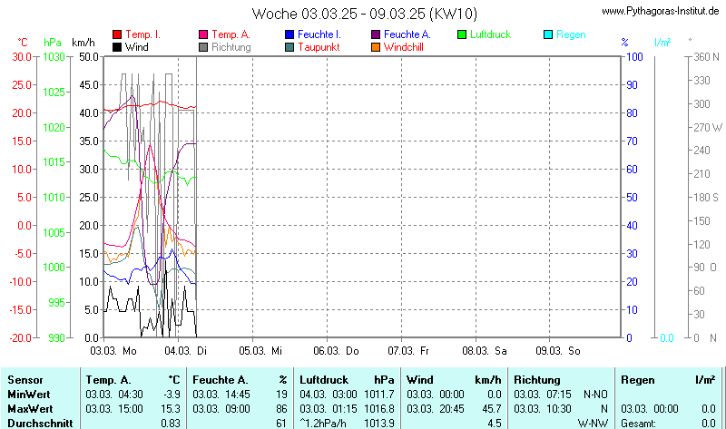
Task: Click the Luftdruck column header in the table
Action: click(325, 380)
